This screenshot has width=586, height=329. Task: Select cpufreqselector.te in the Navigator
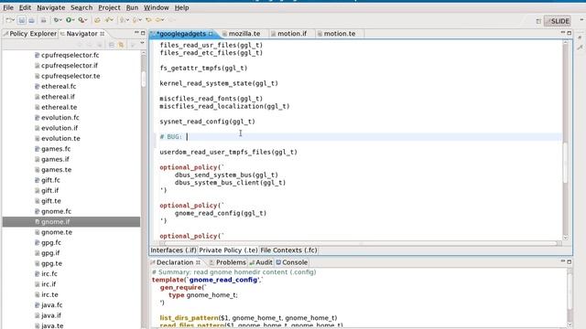pos(71,76)
